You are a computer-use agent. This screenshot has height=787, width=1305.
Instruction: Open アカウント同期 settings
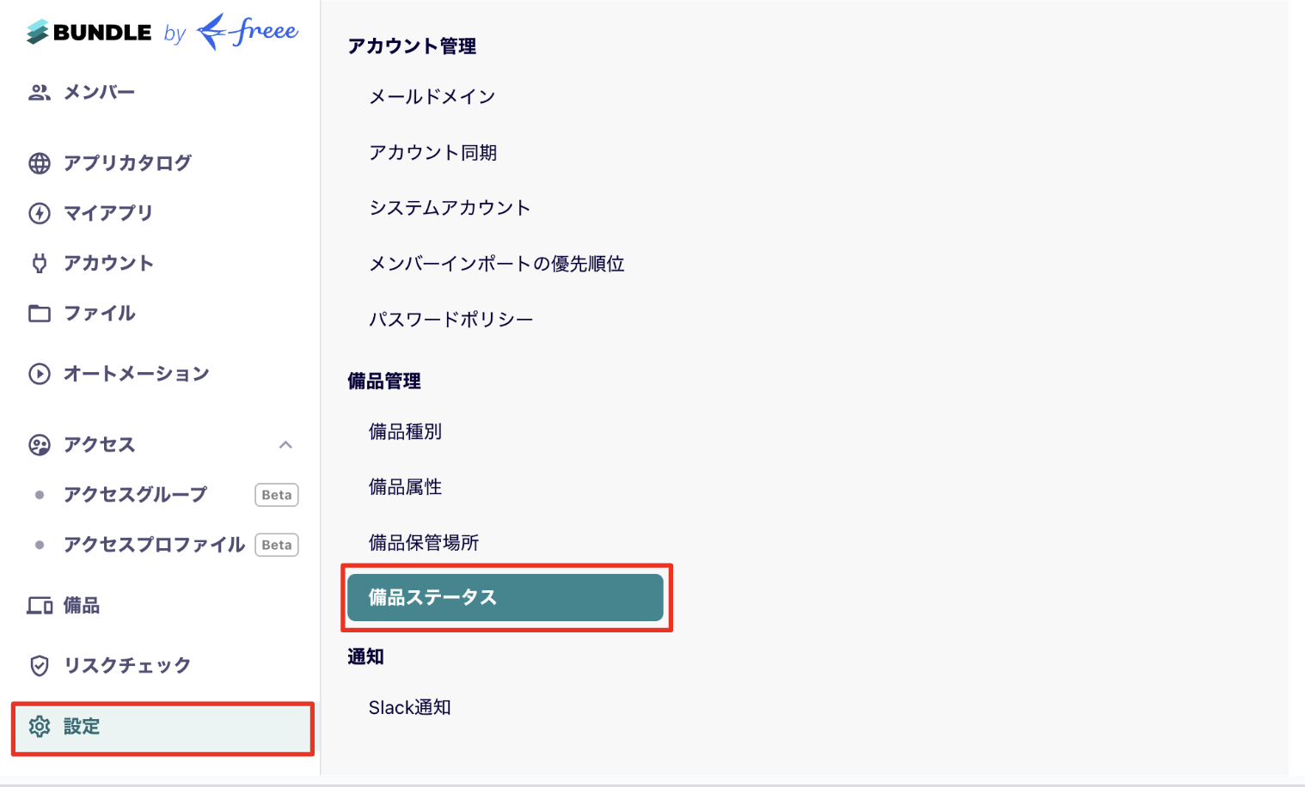[433, 153]
